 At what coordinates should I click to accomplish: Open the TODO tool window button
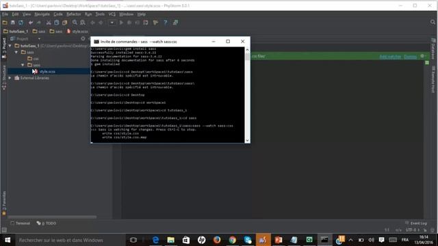point(47,223)
